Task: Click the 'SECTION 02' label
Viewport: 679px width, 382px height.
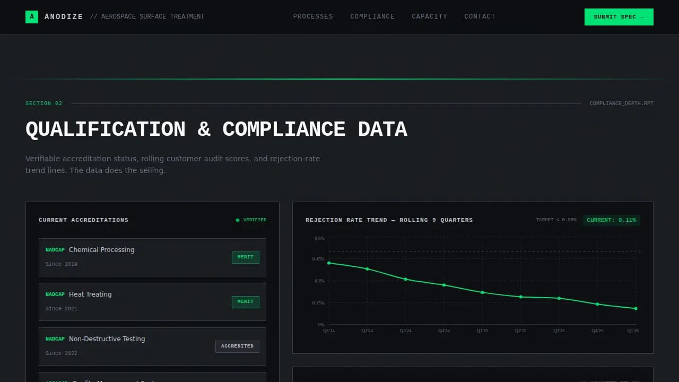Action: 44,103
